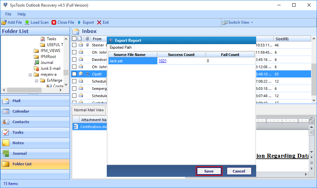Click the Export toolbar button
The image size is (317, 188).
(x=86, y=22)
